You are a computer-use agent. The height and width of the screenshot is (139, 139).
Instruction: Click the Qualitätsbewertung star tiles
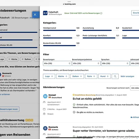(29, 120)
